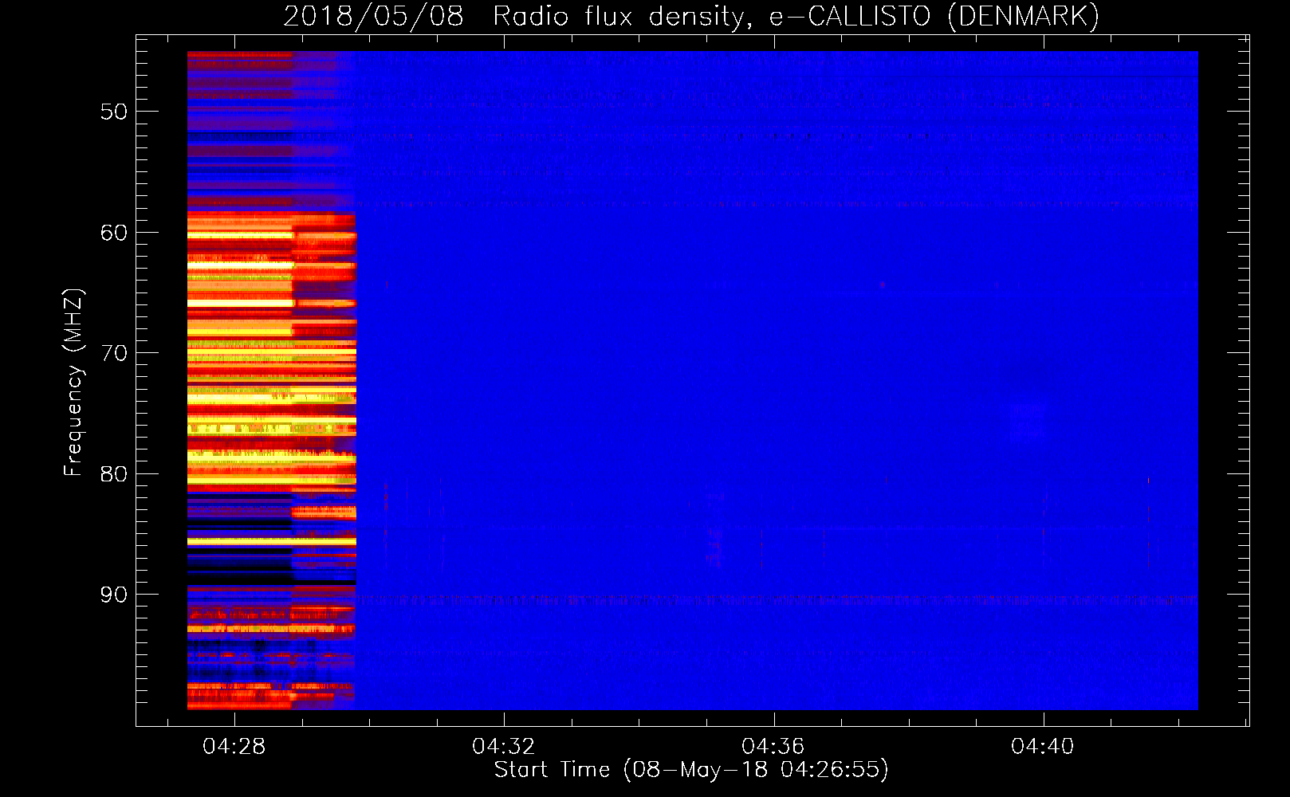The width and height of the screenshot is (1290, 797).
Task: Click the 70 frequency tick label
Action: pos(114,353)
